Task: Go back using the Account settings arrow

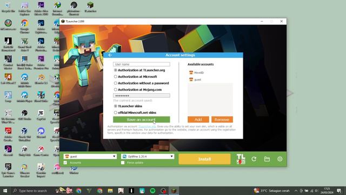Action: click(x=110, y=55)
